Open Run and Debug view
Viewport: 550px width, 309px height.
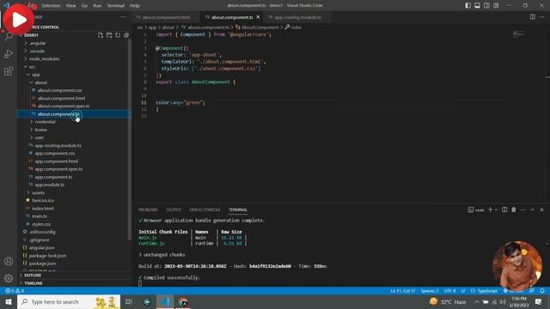click(x=9, y=54)
